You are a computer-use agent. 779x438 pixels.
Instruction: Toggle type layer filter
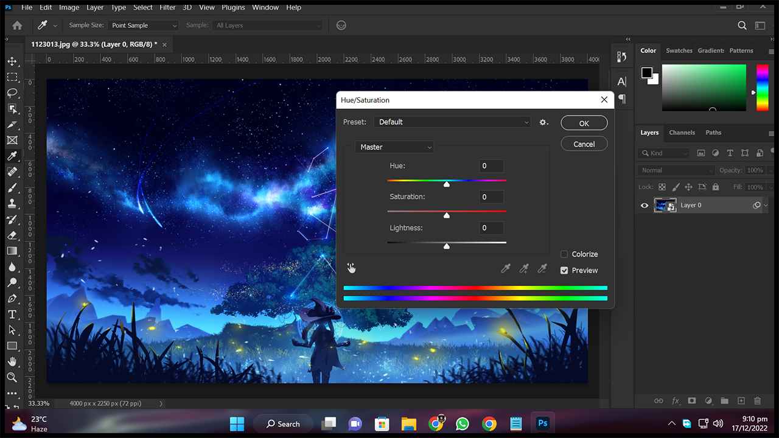tap(730, 153)
